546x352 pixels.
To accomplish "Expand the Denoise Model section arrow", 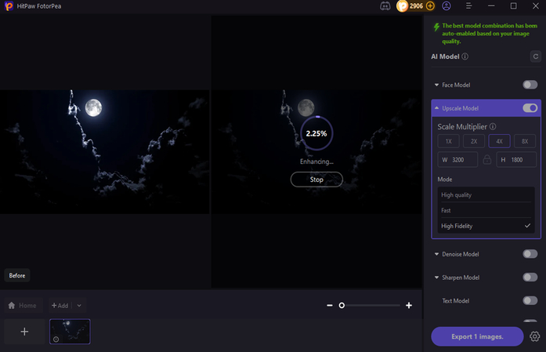I will (436, 254).
